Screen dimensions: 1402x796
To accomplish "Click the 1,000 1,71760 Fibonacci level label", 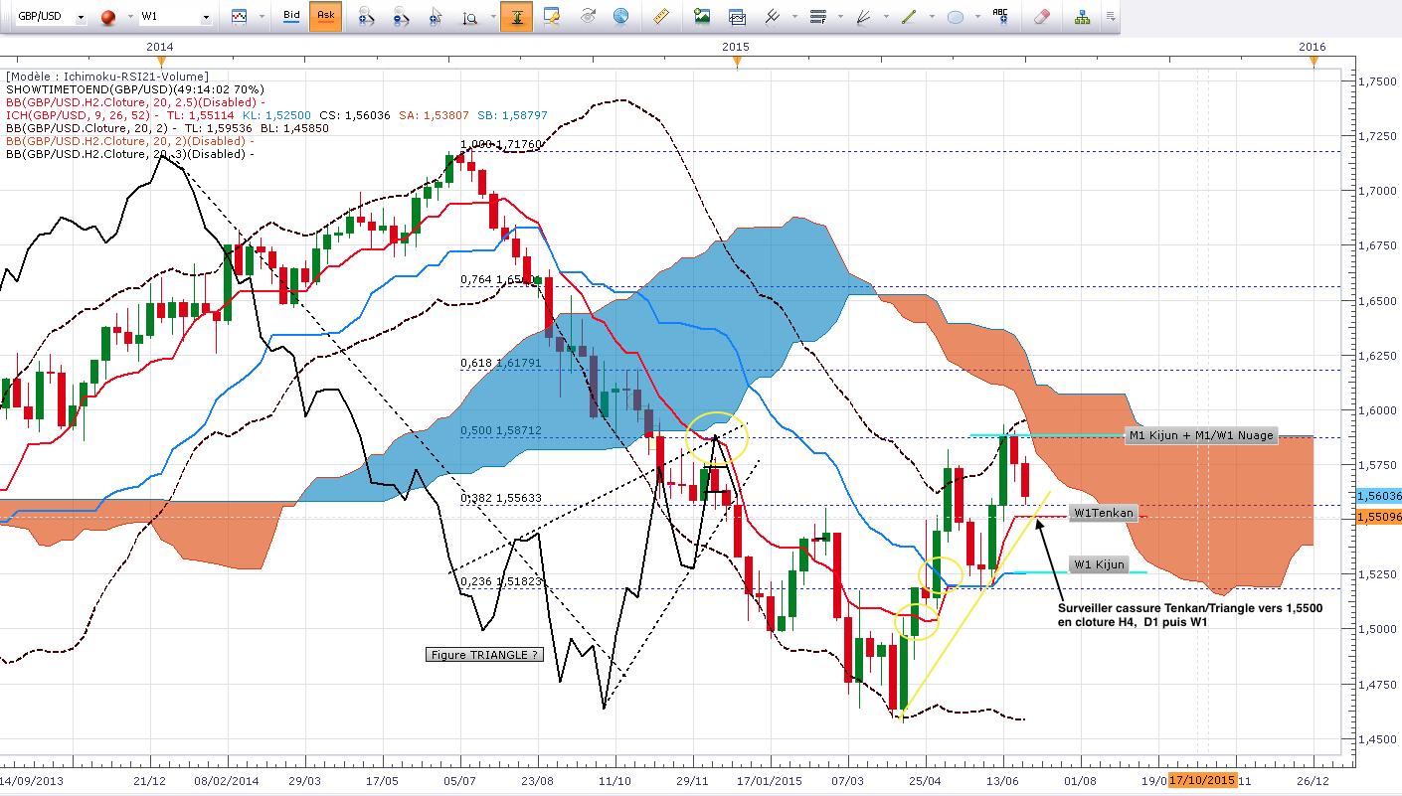I will (500, 144).
